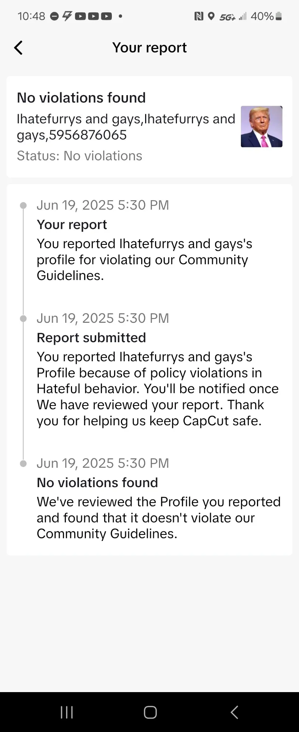
Task: Tap the do-not-disturb status bar icon
Action: click(54, 16)
